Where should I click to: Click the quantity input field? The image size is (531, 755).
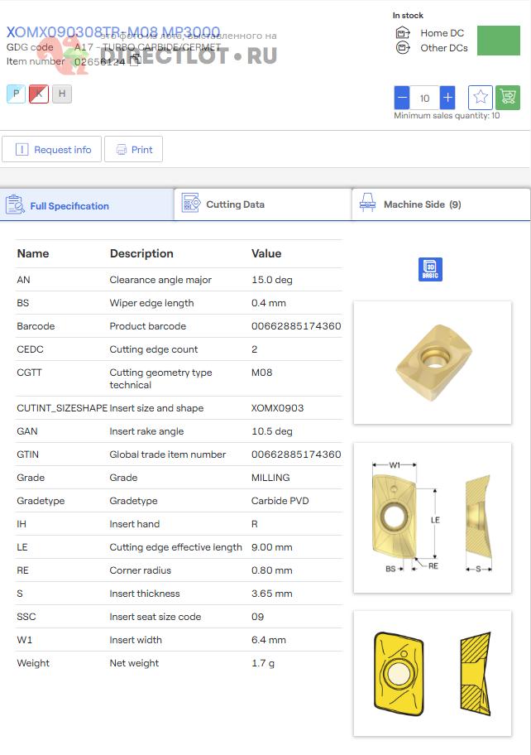coord(424,98)
